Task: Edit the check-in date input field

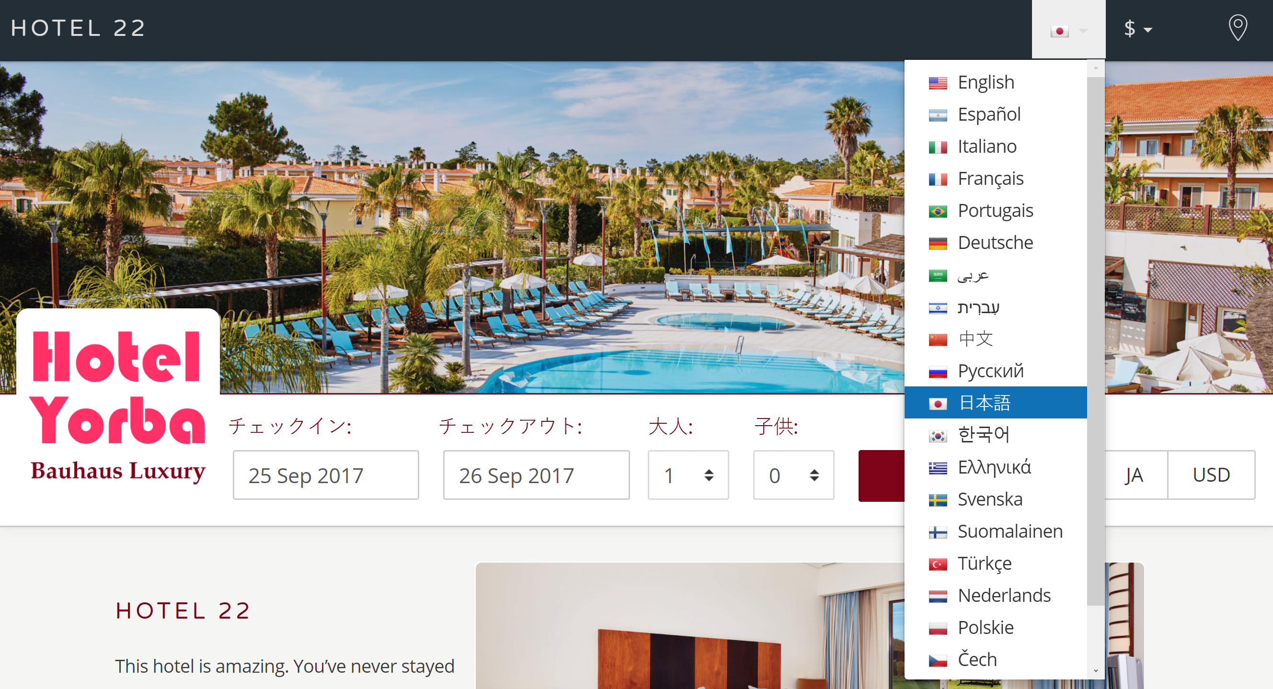Action: pos(326,475)
